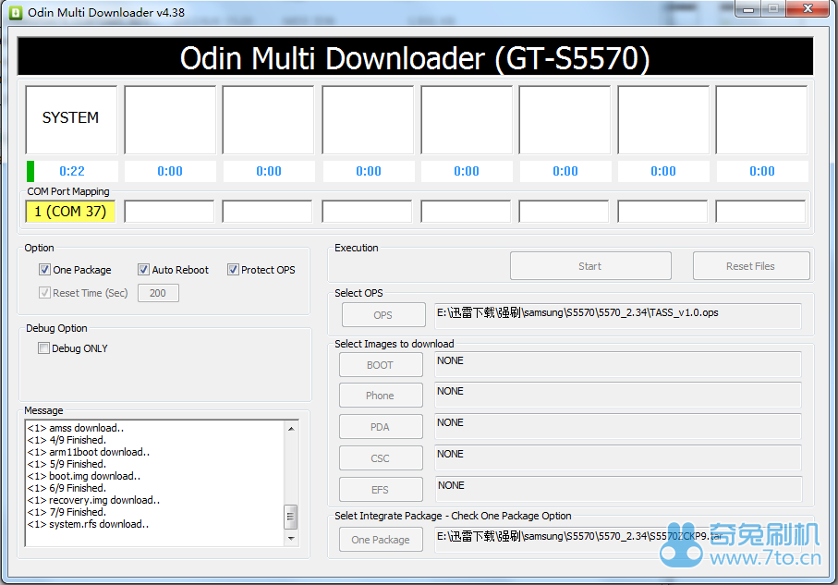Click the One Package select button

click(381, 540)
